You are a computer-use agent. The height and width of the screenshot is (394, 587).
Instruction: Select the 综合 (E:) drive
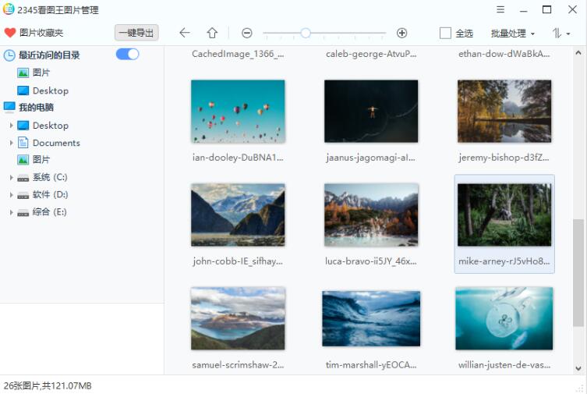click(x=49, y=212)
